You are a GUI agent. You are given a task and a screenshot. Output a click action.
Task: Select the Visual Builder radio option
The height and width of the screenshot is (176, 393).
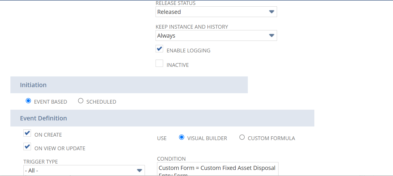(x=182, y=137)
